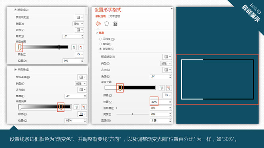Viewport: 264px width, 148px height.
Task: Click add gradient stop icon in right panel
Action: (162, 88)
